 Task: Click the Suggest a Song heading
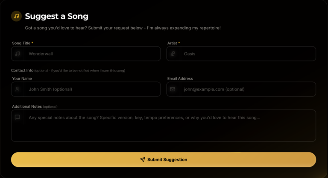tap(56, 16)
